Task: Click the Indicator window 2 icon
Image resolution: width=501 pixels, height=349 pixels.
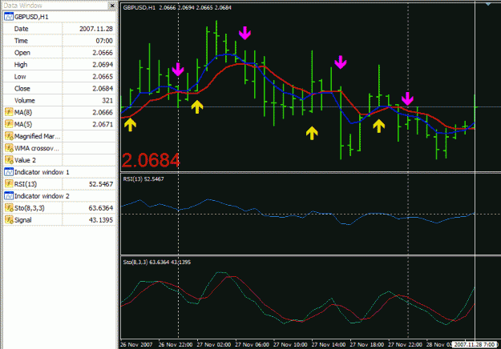Action: (x=9, y=196)
